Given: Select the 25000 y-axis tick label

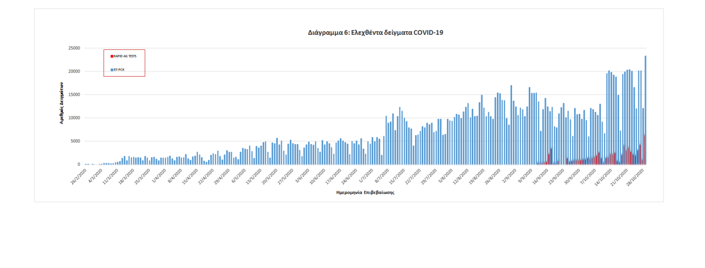Looking at the screenshot, I should coord(74,48).
